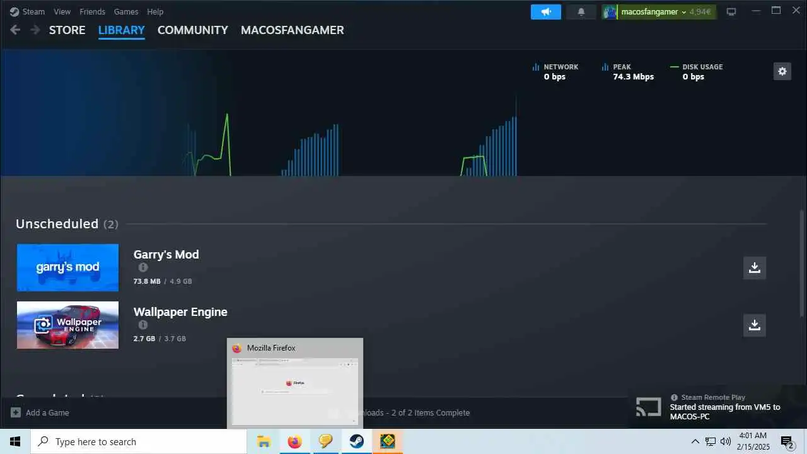Viewport: 807px width, 454px height.
Task: Click the blue announcements megaphone button
Action: tap(546, 12)
